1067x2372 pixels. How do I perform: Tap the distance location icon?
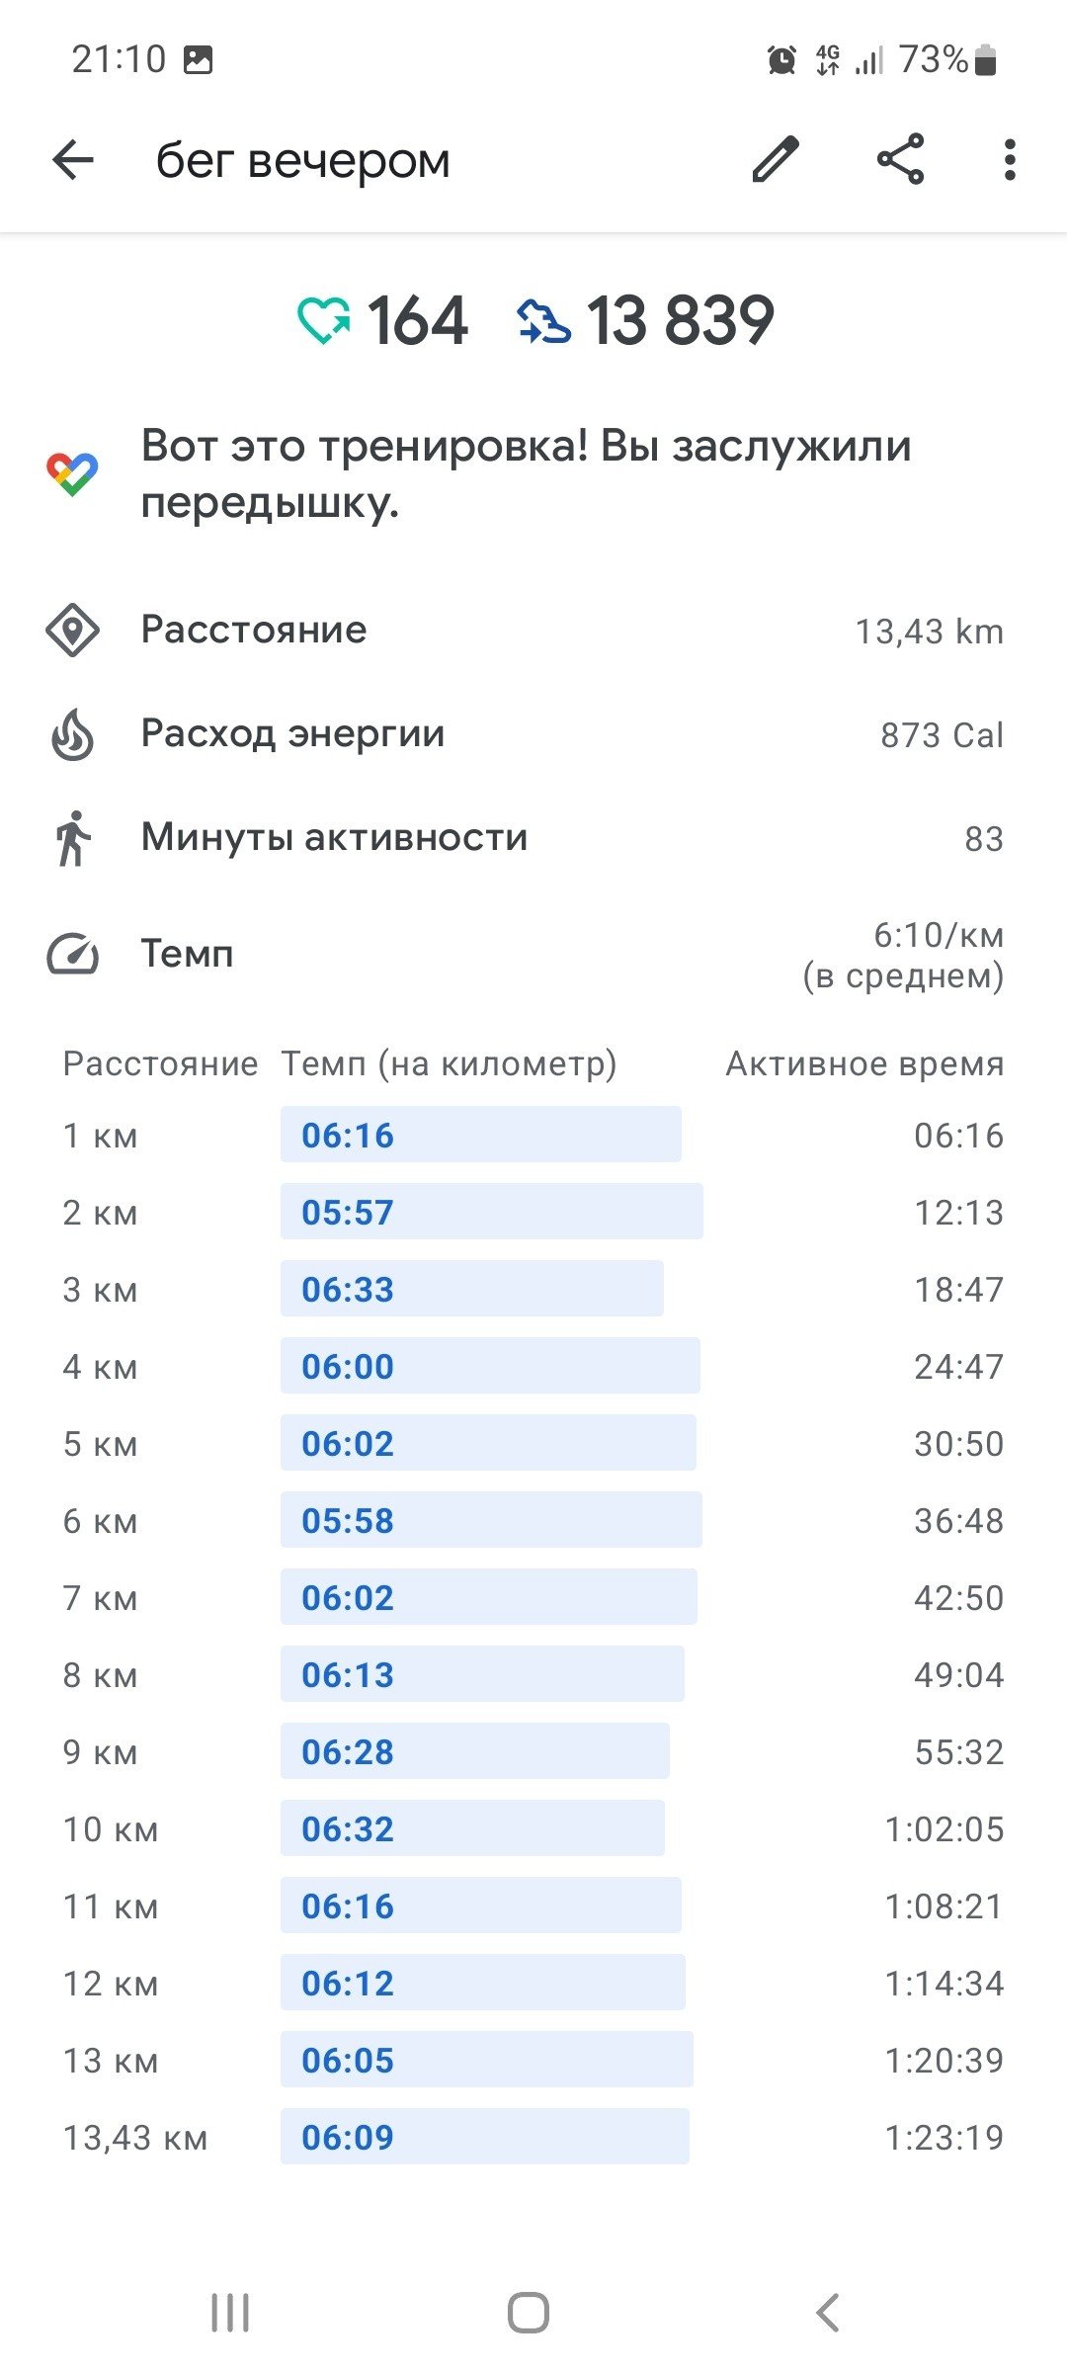[72, 631]
